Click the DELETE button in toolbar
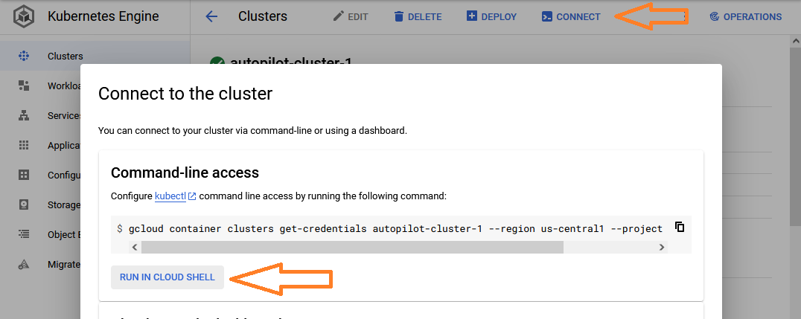Viewport: 801px width, 319px height. [418, 17]
